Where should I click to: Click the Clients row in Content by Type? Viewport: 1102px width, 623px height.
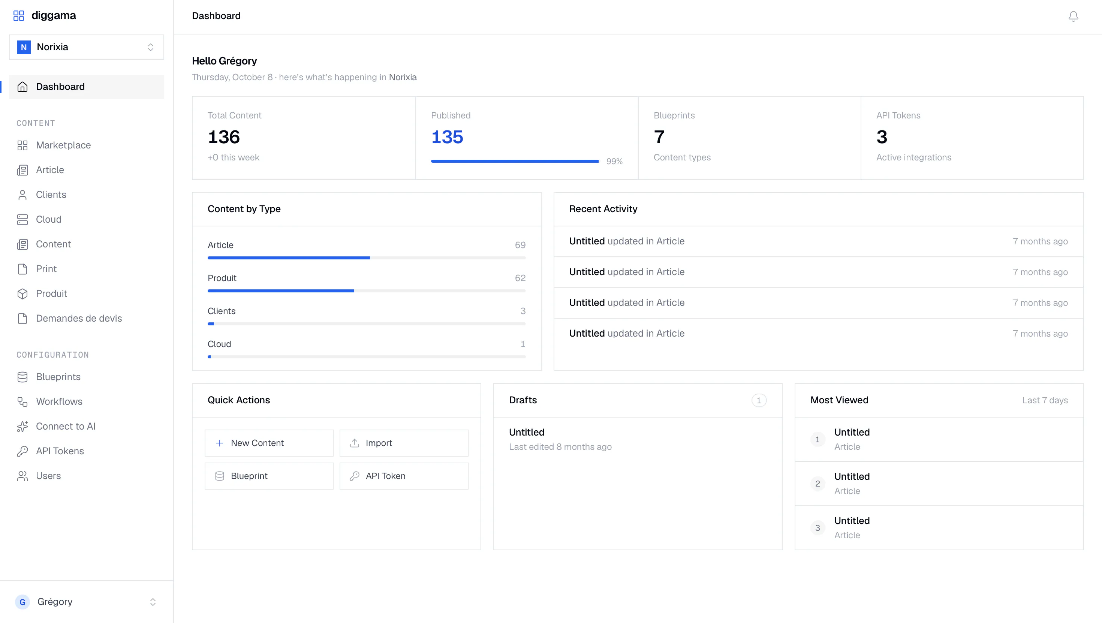[367, 316]
